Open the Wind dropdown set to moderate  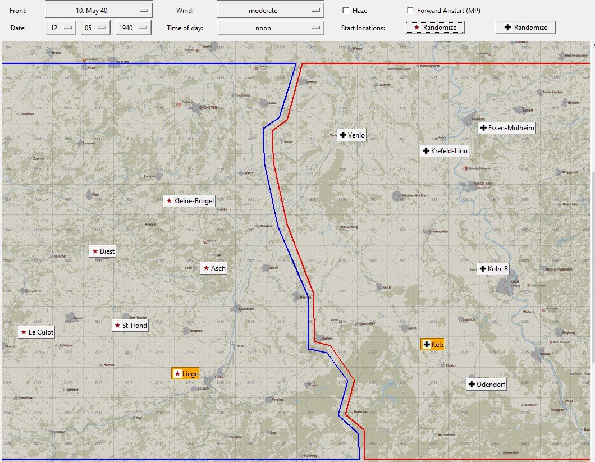pyautogui.click(x=271, y=10)
